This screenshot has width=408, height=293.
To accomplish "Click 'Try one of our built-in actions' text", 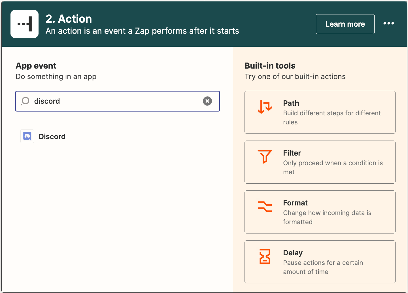I will pyautogui.click(x=295, y=77).
